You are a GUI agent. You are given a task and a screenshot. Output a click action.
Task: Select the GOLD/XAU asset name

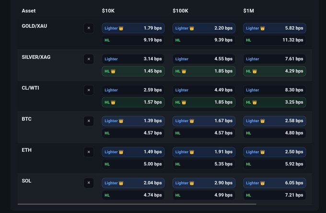pyautogui.click(x=35, y=26)
